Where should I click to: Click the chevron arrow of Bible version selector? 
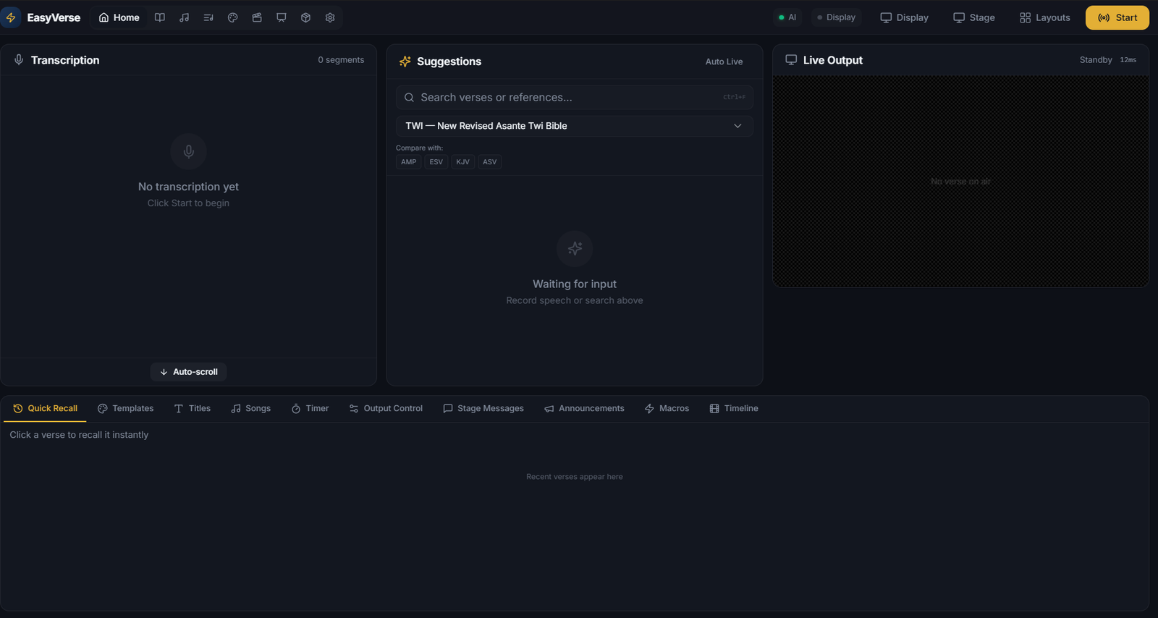click(738, 126)
